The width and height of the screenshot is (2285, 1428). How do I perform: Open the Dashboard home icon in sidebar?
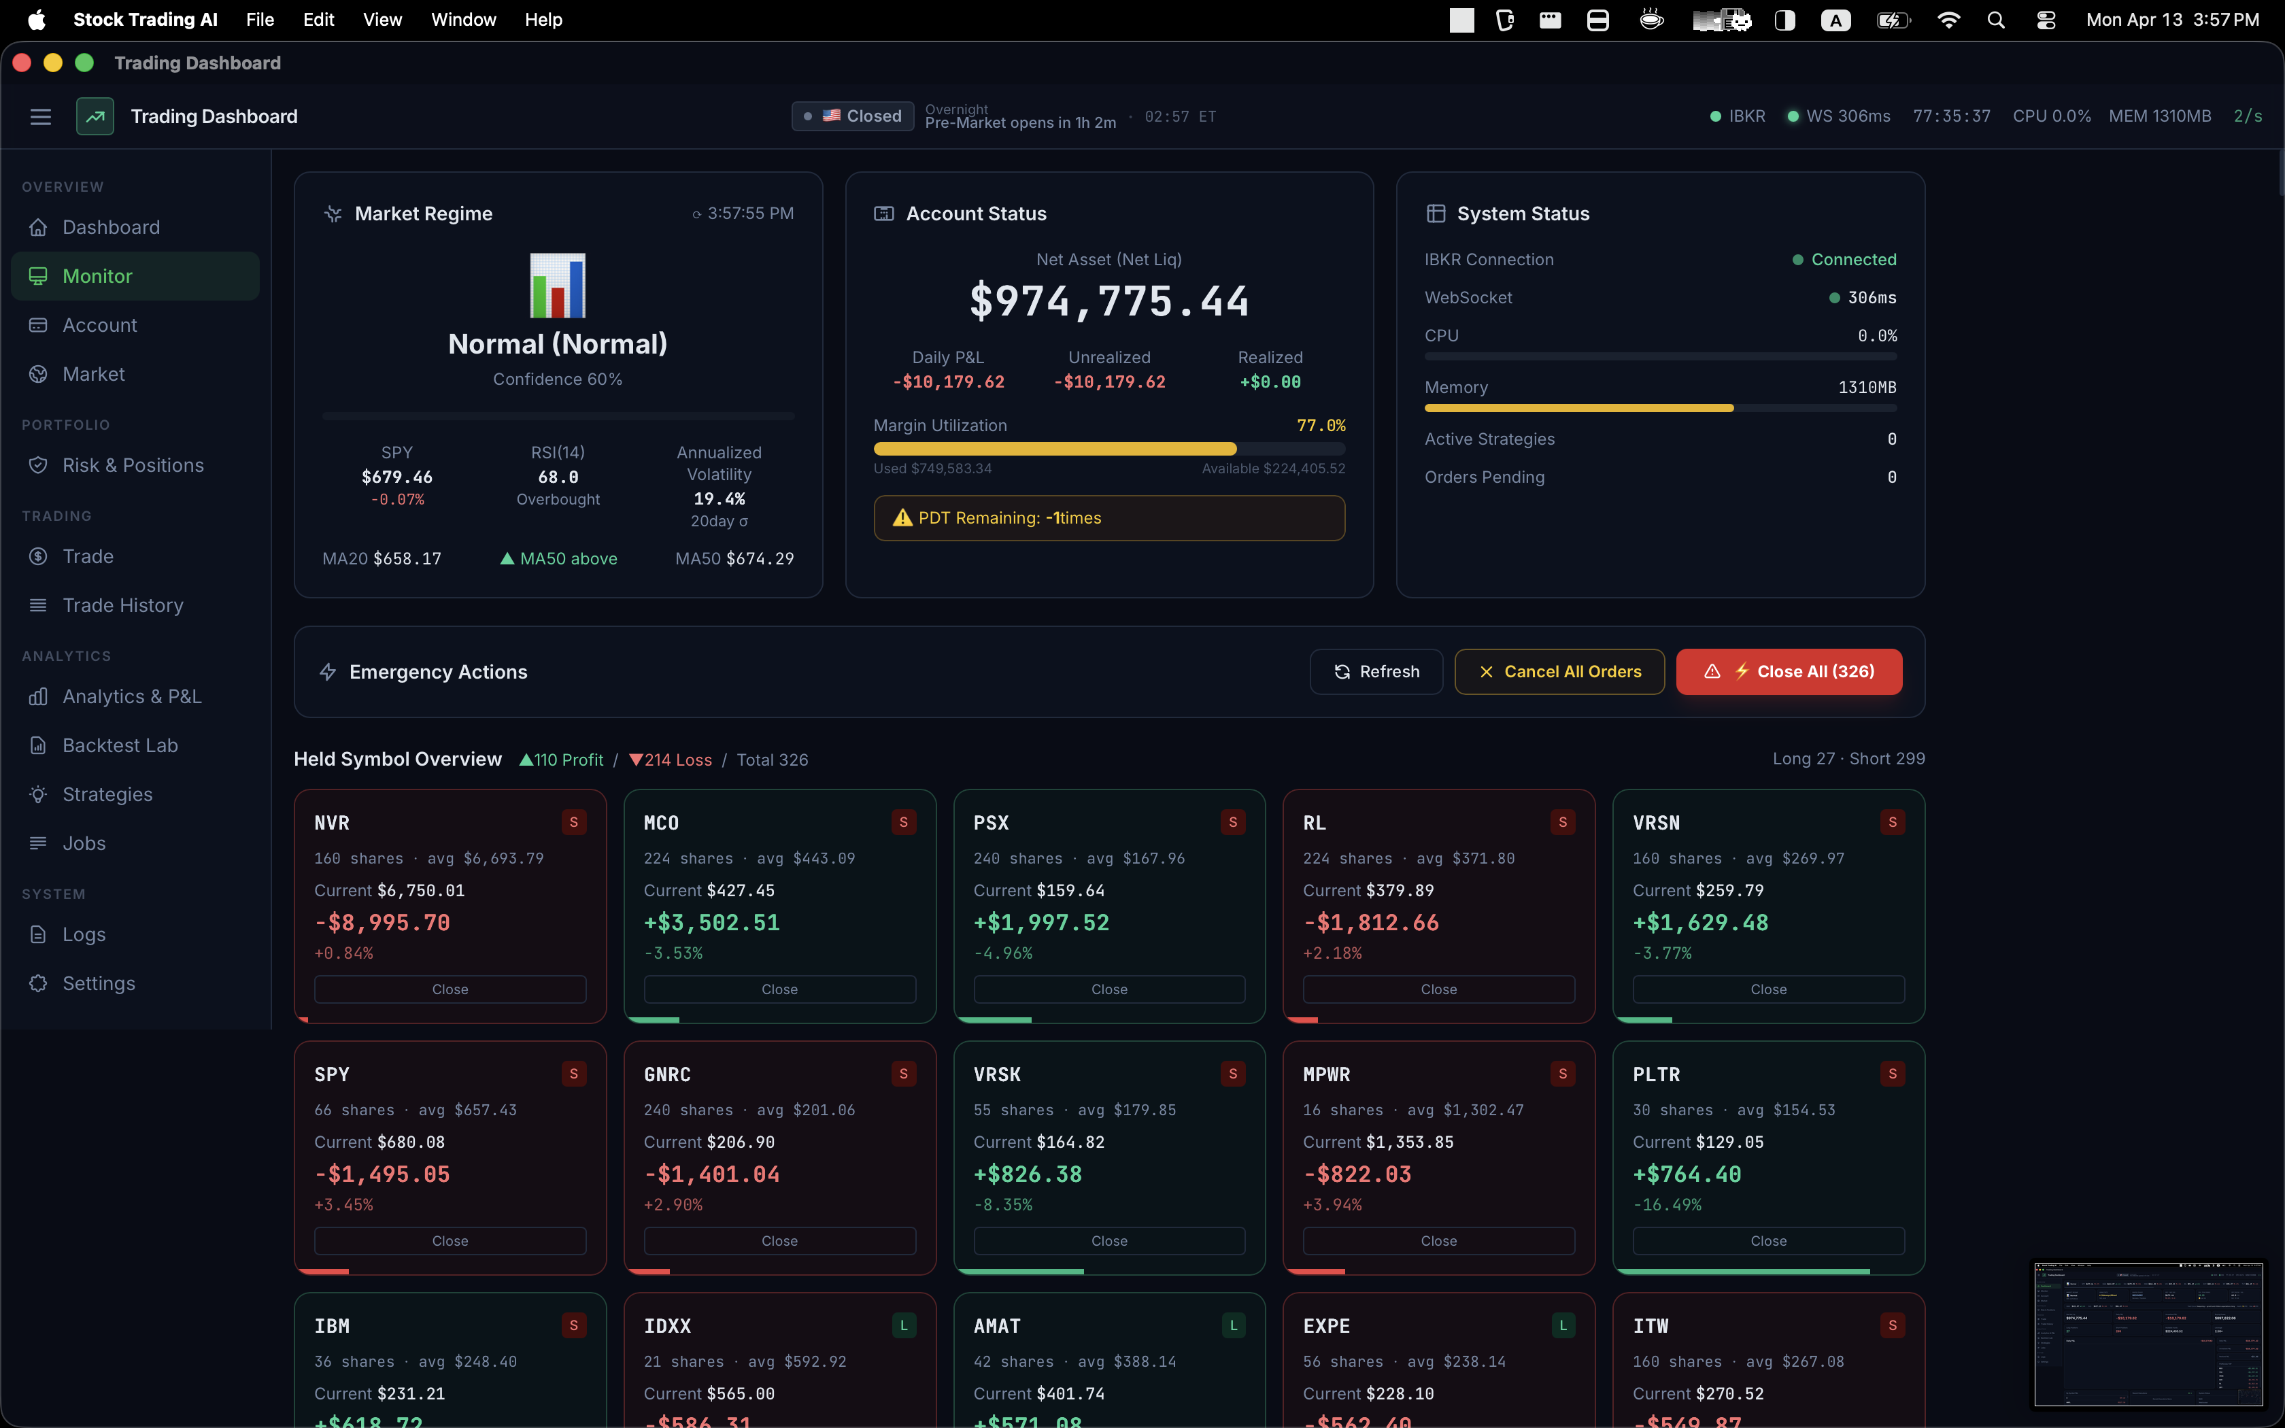coord(39,226)
